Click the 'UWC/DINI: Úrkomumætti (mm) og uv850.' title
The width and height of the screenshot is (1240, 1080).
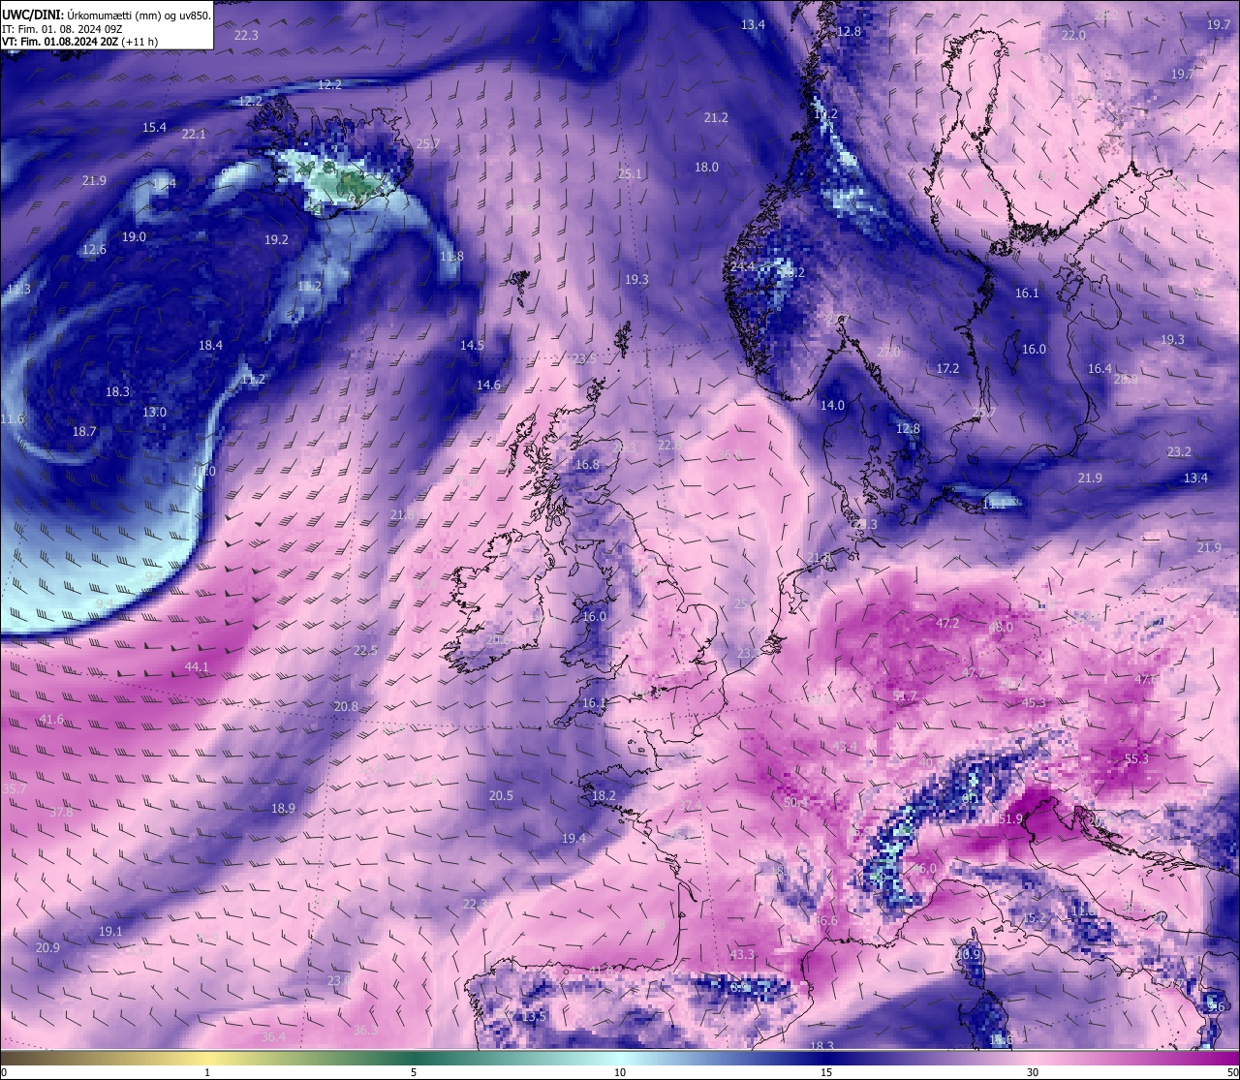click(107, 15)
